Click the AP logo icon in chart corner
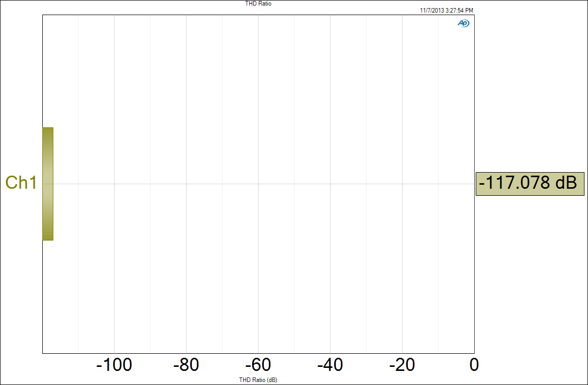Screen dimensions: 588x385 (x=464, y=23)
